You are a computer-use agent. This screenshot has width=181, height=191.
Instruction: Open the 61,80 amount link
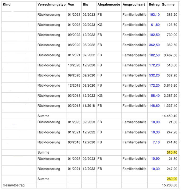pos(155,25)
